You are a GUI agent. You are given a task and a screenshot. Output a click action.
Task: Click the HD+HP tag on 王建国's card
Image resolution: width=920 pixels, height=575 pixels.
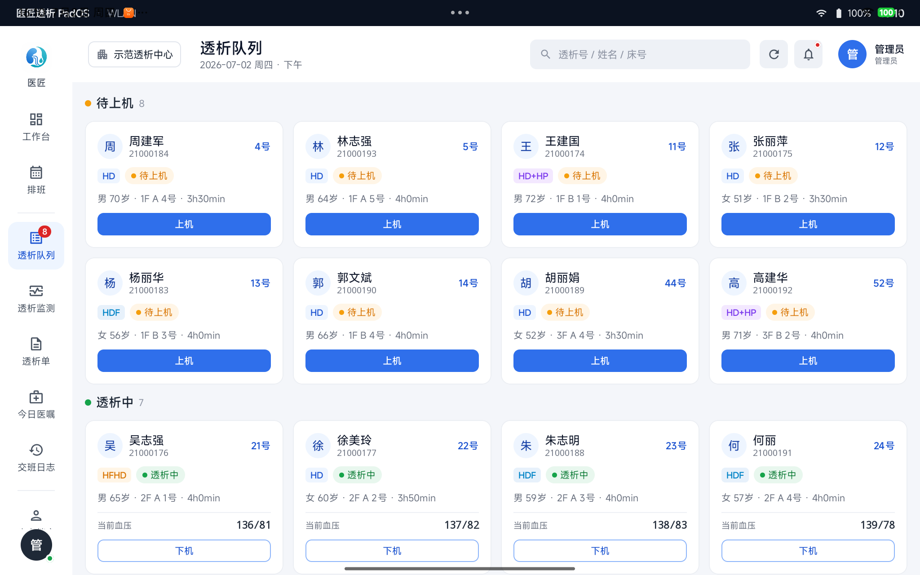click(533, 176)
